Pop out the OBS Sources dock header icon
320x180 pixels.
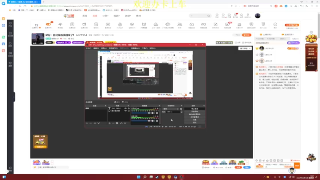click(128, 106)
